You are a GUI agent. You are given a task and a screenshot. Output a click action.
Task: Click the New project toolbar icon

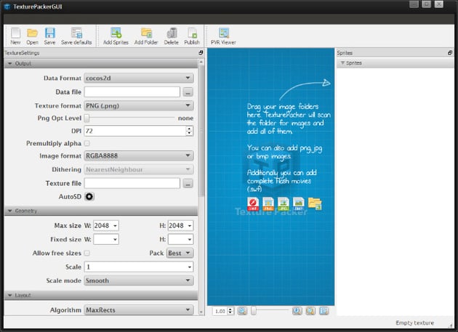coord(15,36)
